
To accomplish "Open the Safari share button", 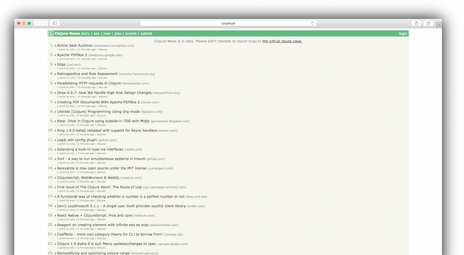I will pyautogui.click(x=416, y=23).
